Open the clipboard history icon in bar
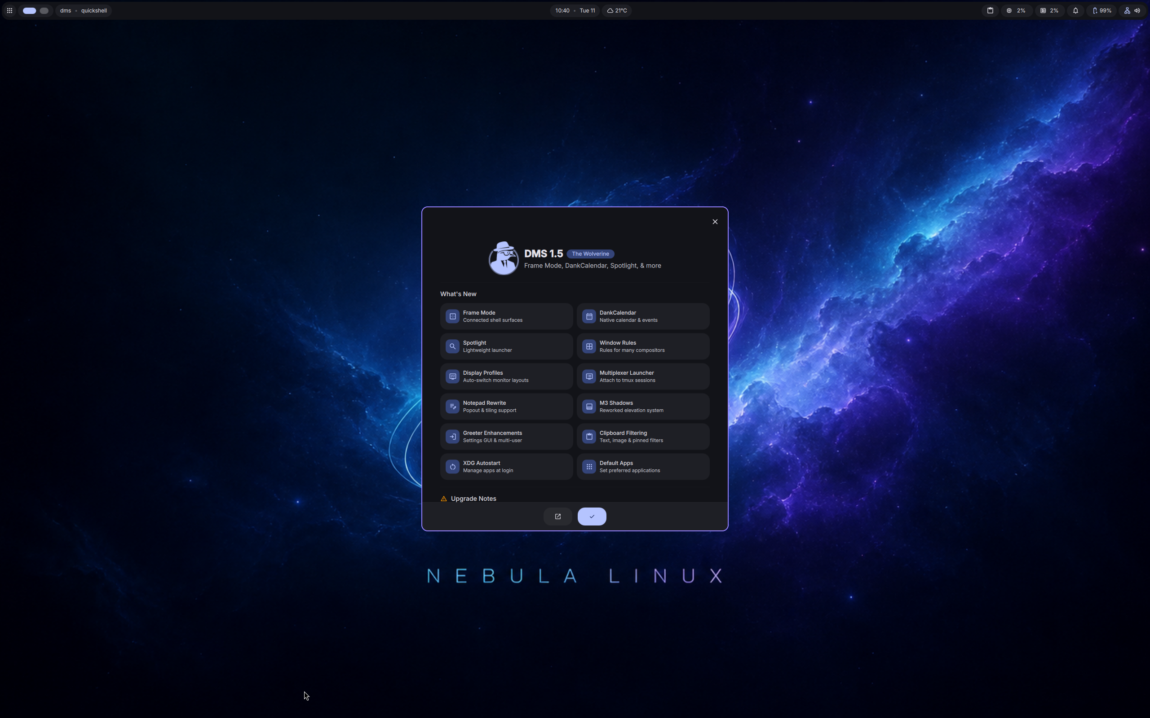Viewport: 1150px width, 718px height. click(991, 10)
